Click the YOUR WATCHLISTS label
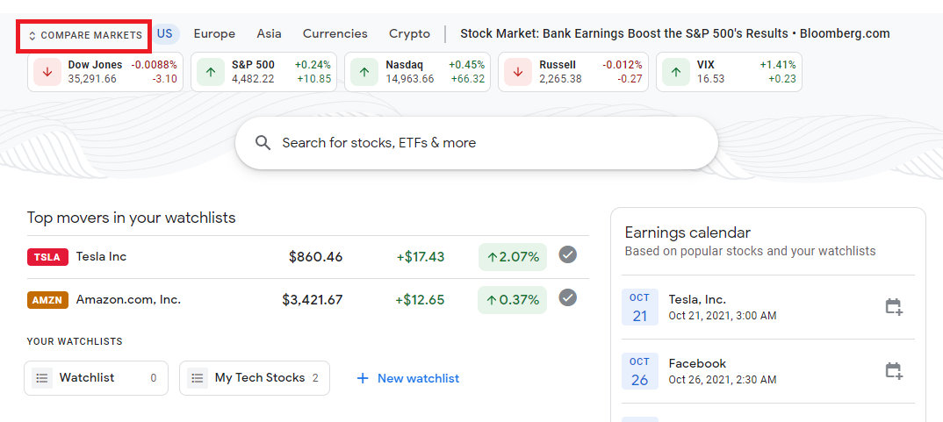Screen dimensions: 943x422 click(x=75, y=341)
